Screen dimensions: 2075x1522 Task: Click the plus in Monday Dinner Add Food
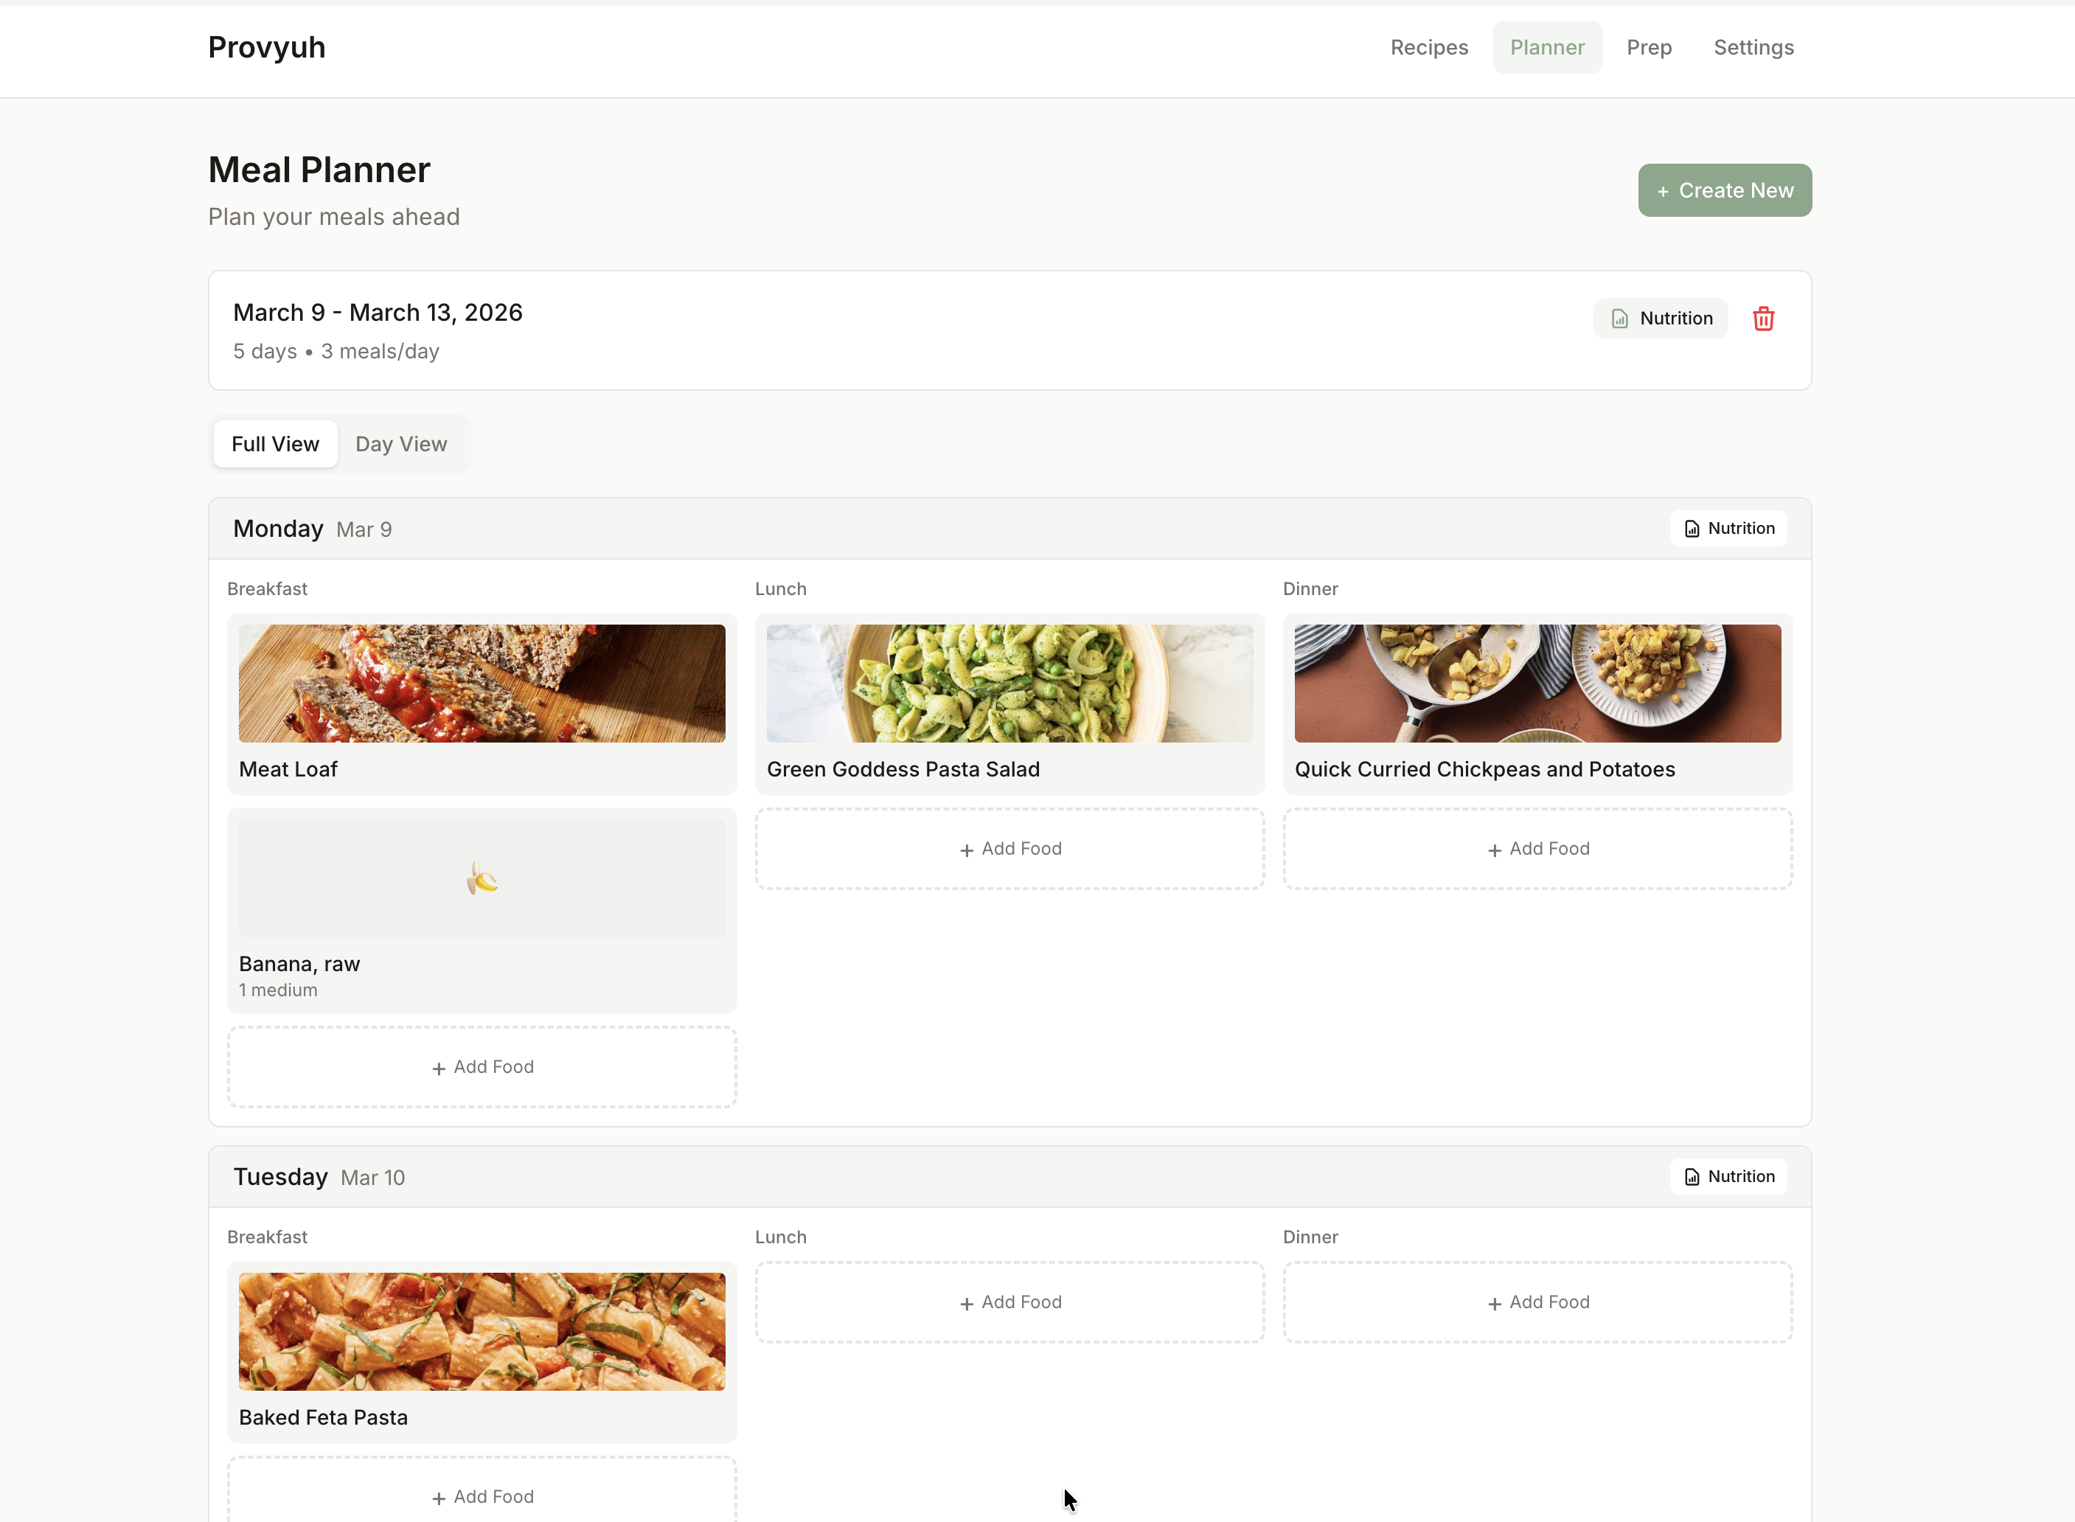[x=1495, y=850]
